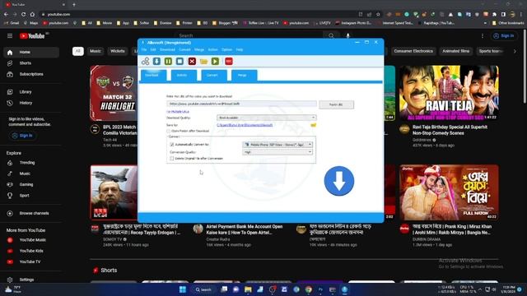The image size is (527, 296).
Task: Toggle Open Folder after Download checkbox
Action: (x=168, y=131)
